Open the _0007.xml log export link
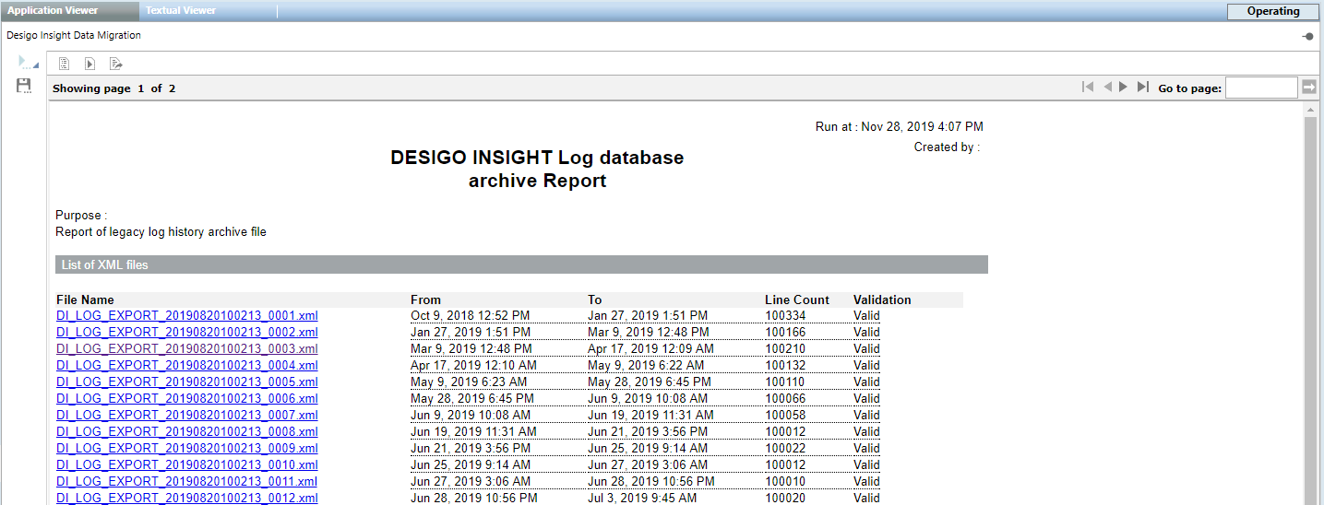The height and width of the screenshot is (505, 1324). pyautogui.click(x=187, y=416)
